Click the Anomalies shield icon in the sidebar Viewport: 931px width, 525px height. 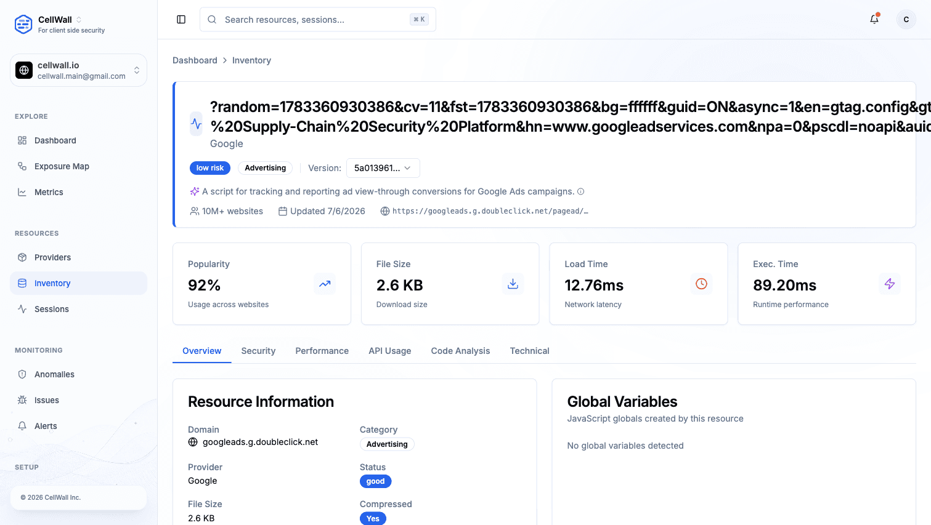tap(22, 374)
